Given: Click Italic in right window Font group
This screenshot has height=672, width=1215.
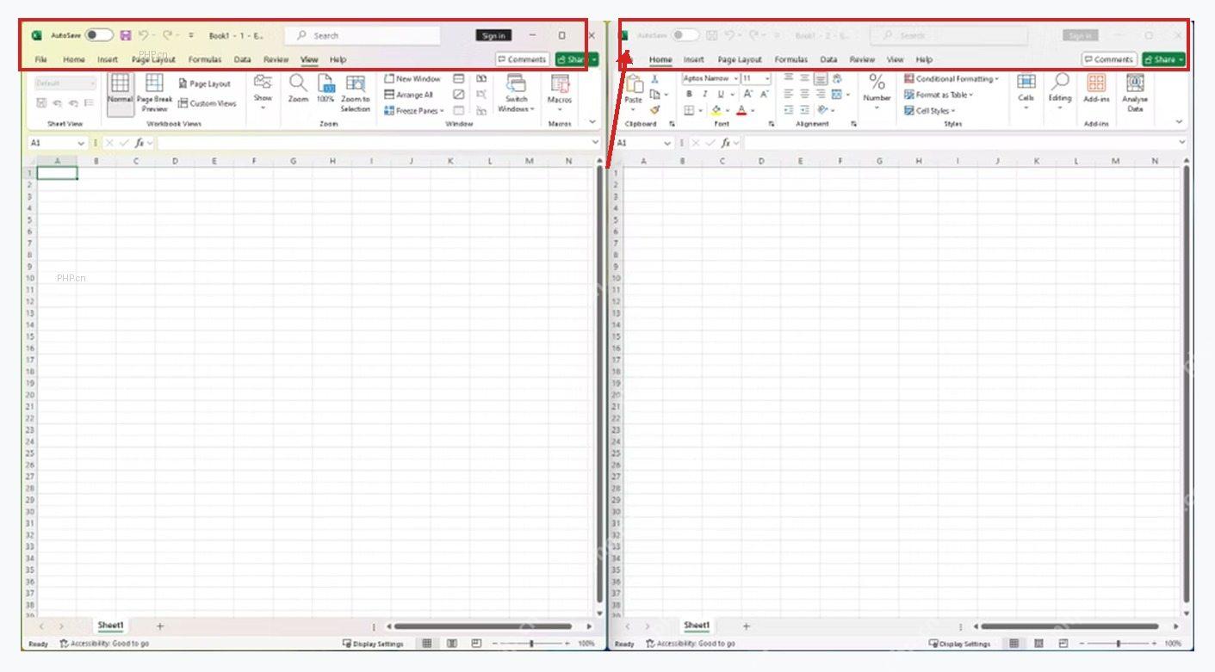Looking at the screenshot, I should [704, 95].
